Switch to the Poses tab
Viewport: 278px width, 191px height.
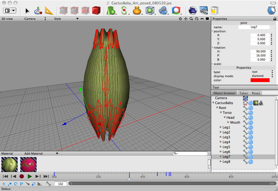(x=256, y=93)
